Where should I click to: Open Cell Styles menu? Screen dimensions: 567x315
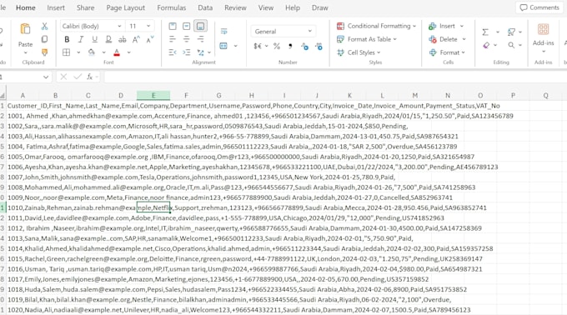point(359,52)
